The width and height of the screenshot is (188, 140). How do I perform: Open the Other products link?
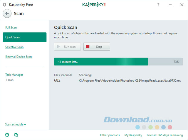[110, 135]
